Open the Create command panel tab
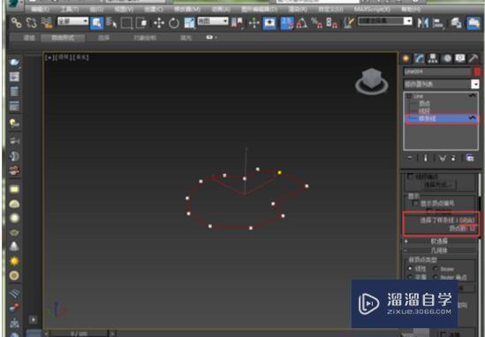 coord(405,58)
